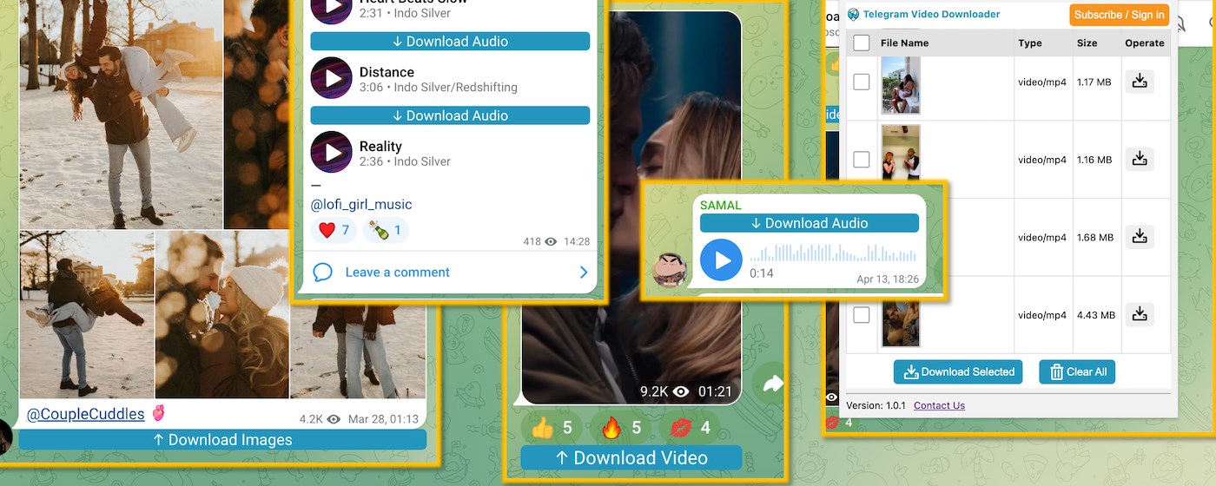Open the @lofi_girl_music channel link
Viewport: 1216px width, 486px height.
tap(361, 205)
